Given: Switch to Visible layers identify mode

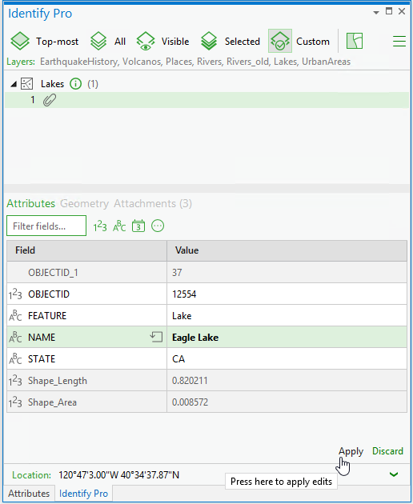Looking at the screenshot, I should click(x=162, y=41).
